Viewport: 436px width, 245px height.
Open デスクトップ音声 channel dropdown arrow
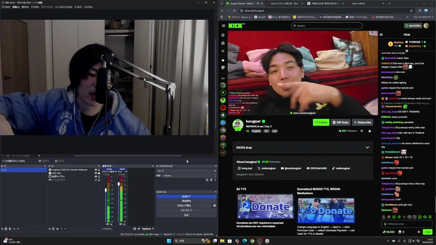115,171
